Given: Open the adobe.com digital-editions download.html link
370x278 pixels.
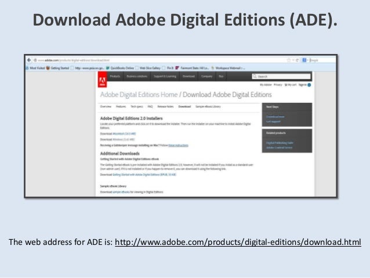Looking at the screenshot, I should (238, 242).
